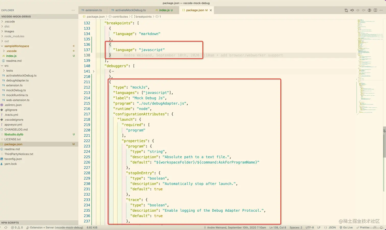
Task: Open appveyor.yml file
Action: point(39,125)
